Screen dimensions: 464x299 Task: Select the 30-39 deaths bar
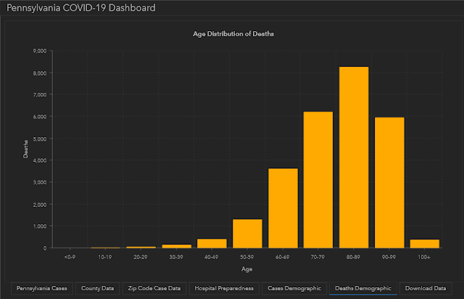tap(177, 246)
